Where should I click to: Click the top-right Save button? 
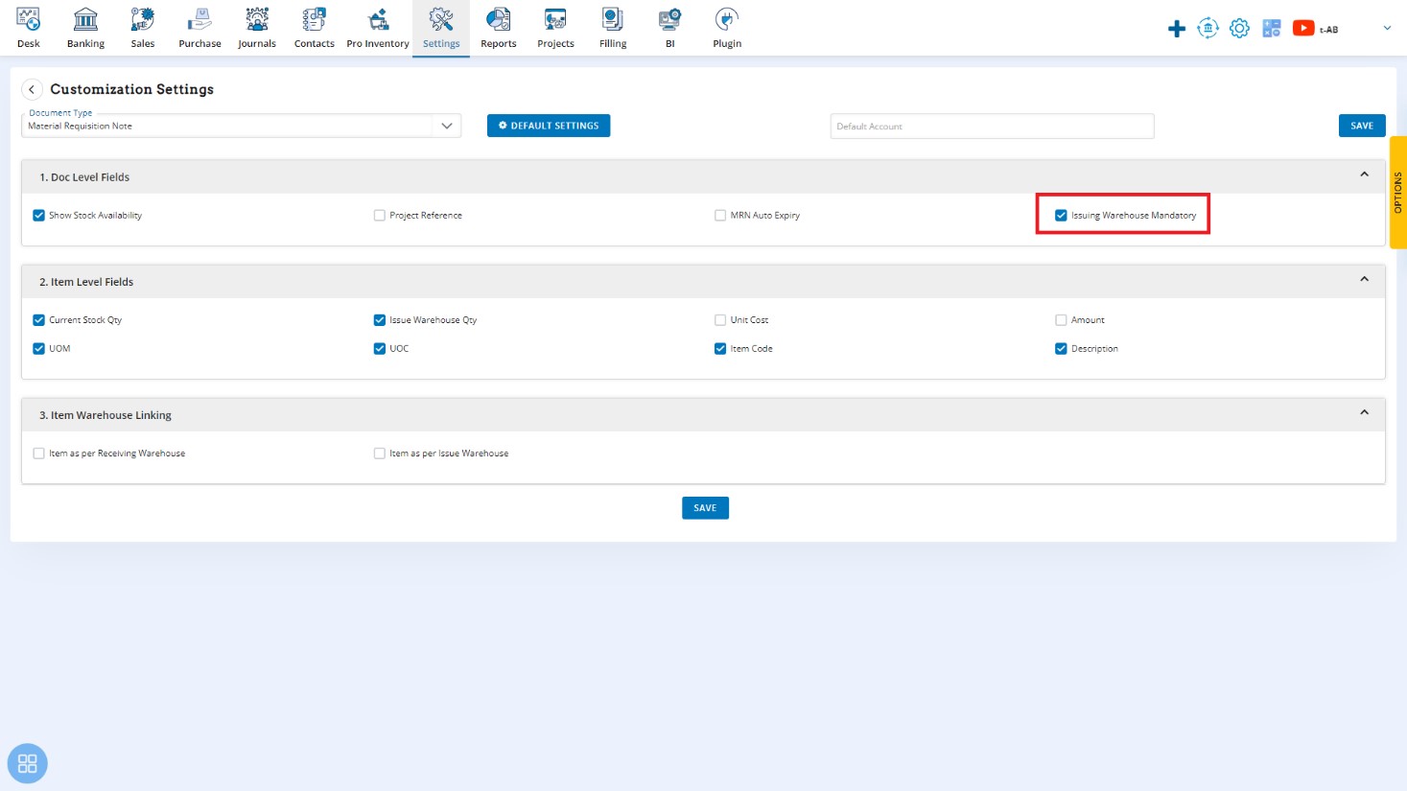point(1362,126)
